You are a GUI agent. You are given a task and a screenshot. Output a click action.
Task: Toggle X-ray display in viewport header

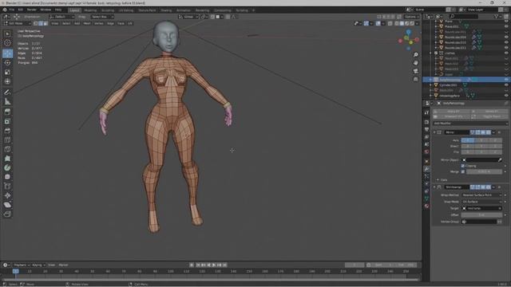(390, 23)
